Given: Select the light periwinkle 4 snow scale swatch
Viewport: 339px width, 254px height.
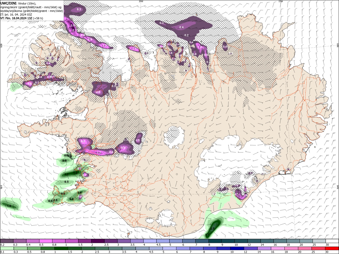Looking at the screenshot, I should 150,241.
